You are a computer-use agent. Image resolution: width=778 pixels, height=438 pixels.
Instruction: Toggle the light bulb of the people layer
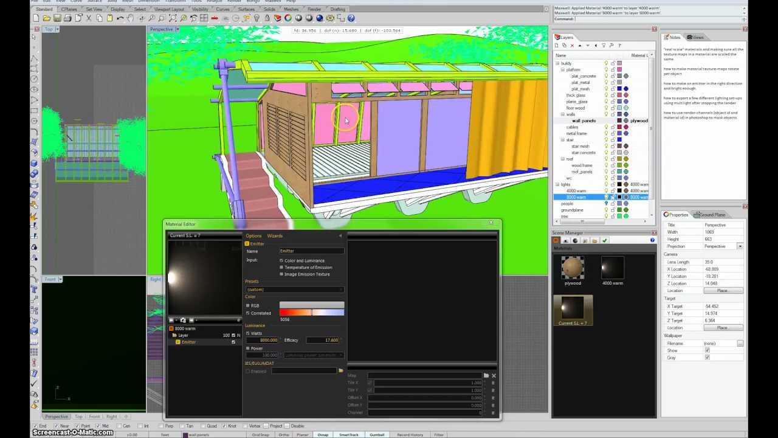pos(606,204)
